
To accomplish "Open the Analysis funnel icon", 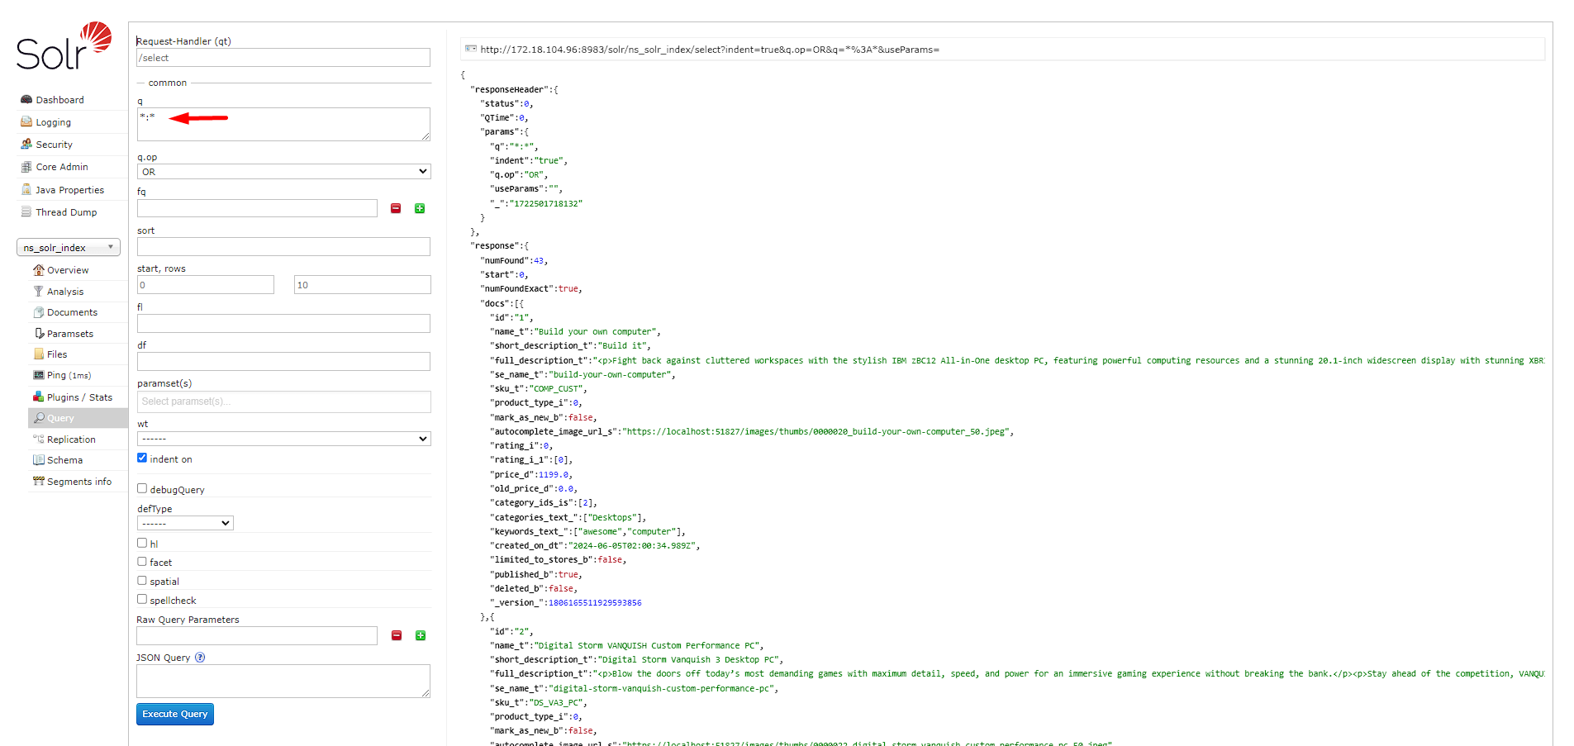I will pyautogui.click(x=38, y=292).
